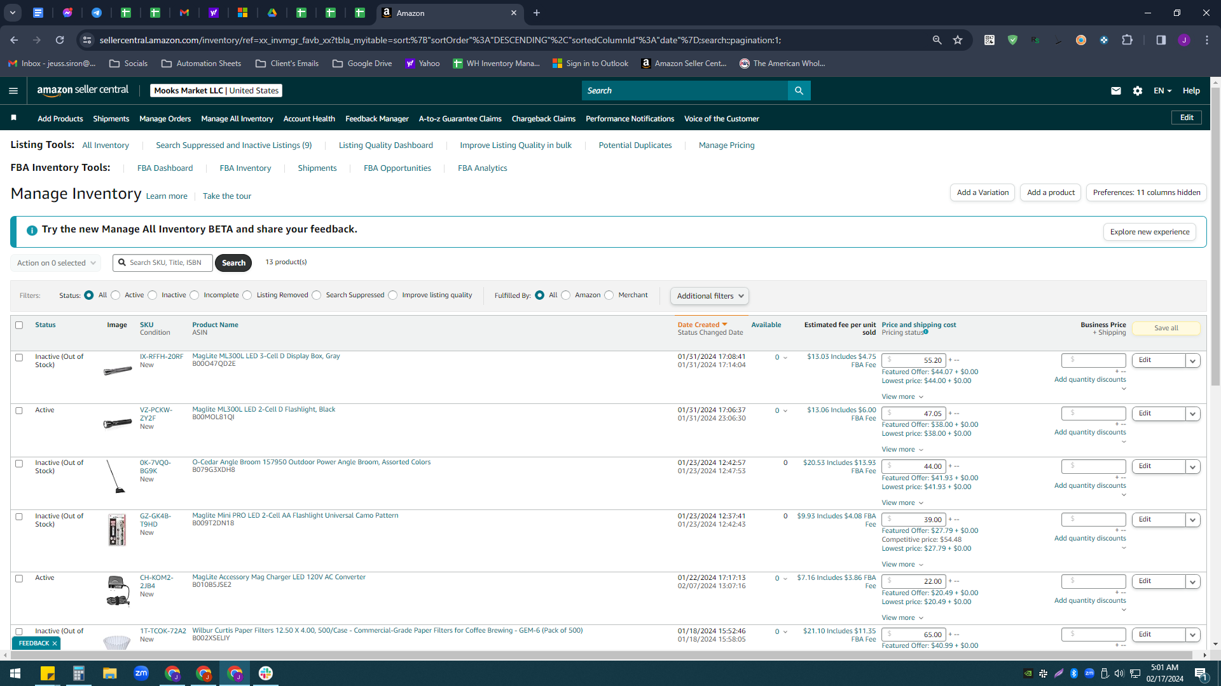Click Add a product button
1221x686 pixels.
1051,192
